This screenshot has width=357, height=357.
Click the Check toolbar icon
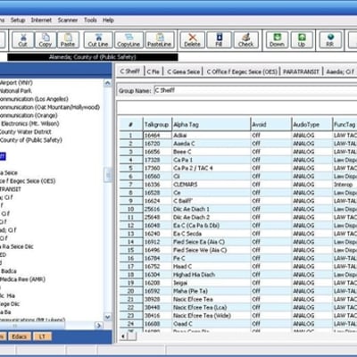(245, 40)
